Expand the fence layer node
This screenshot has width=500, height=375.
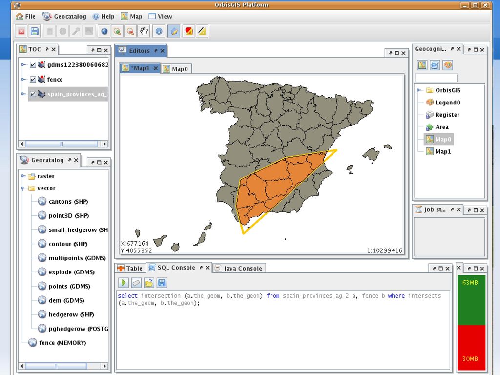[23, 80]
